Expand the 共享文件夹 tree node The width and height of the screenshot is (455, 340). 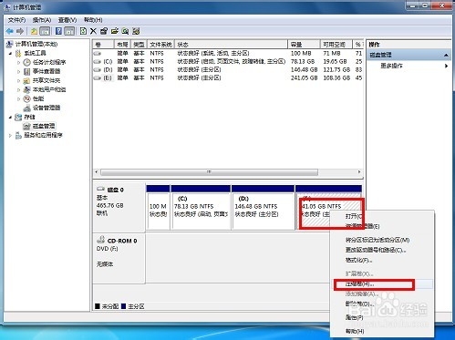pyautogui.click(x=19, y=81)
